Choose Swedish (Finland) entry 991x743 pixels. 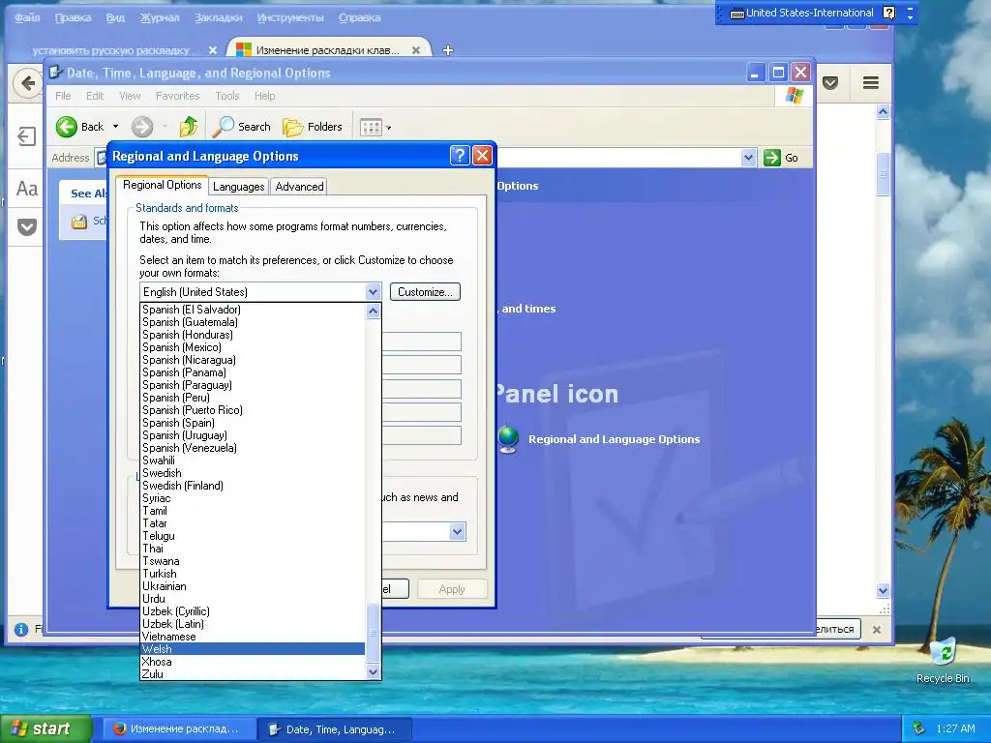tap(253, 486)
